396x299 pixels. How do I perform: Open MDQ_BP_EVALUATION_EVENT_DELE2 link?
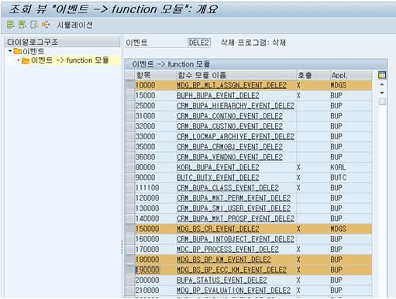point(233,290)
